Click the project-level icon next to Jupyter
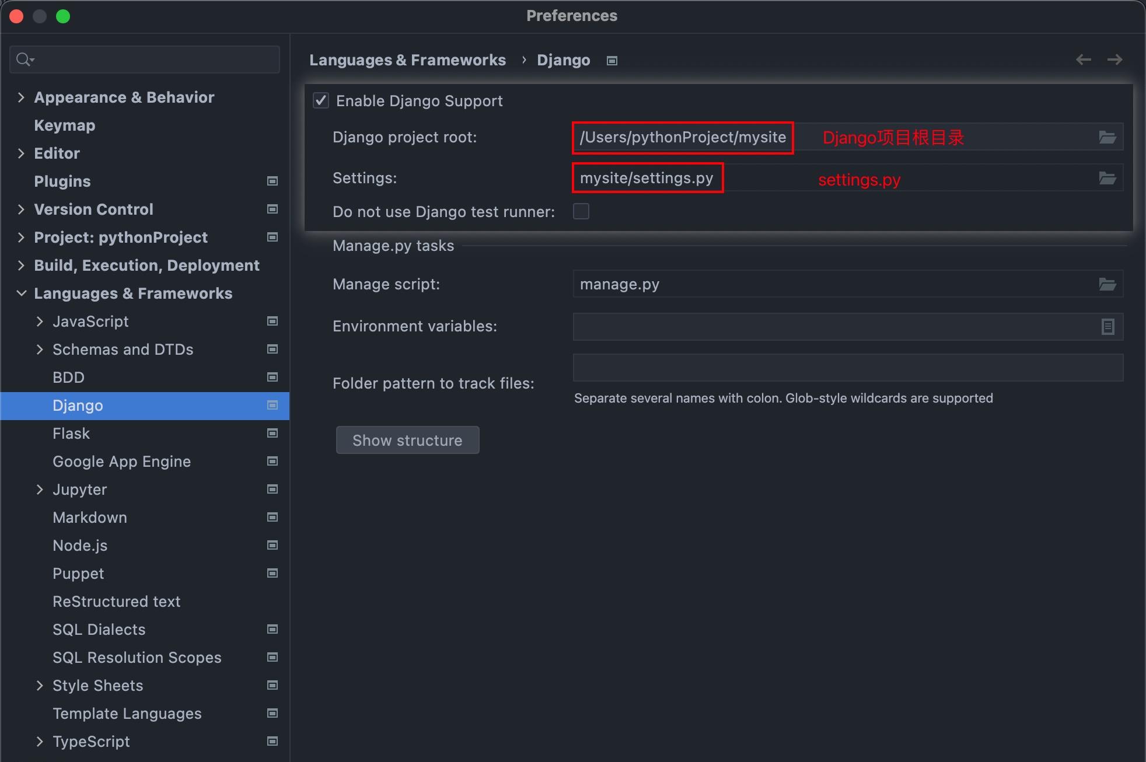Viewport: 1146px width, 762px height. 272,489
